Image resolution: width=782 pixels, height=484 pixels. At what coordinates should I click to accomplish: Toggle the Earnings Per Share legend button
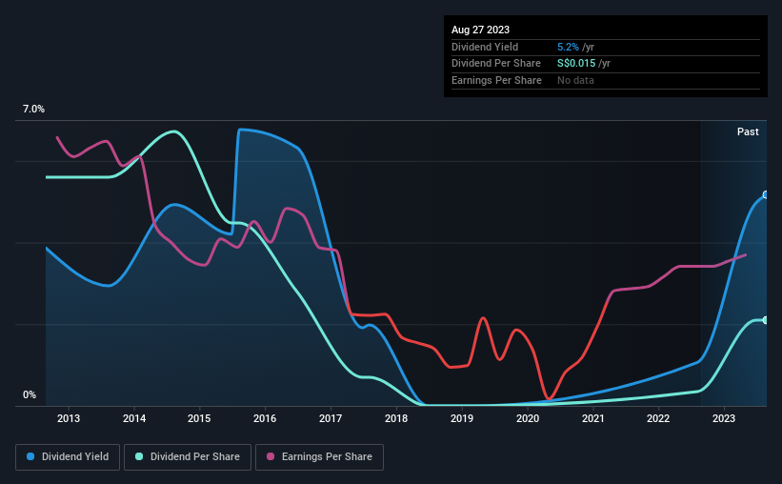point(319,457)
